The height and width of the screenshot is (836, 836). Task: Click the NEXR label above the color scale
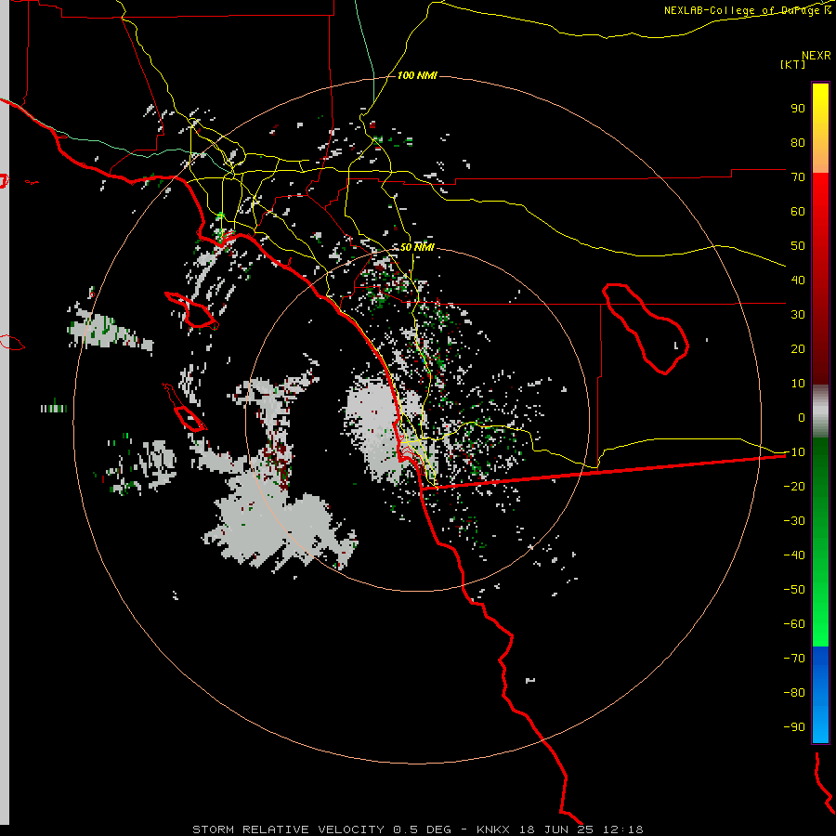point(816,56)
